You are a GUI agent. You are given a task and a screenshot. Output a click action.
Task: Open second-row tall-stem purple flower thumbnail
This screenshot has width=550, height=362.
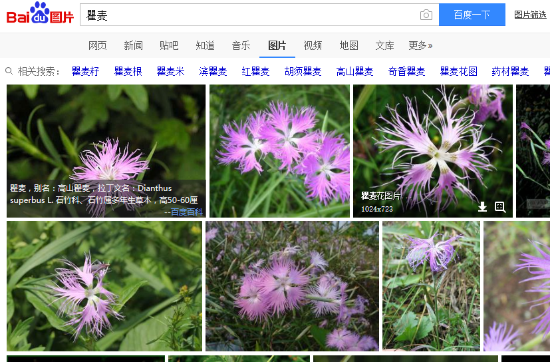point(431,286)
